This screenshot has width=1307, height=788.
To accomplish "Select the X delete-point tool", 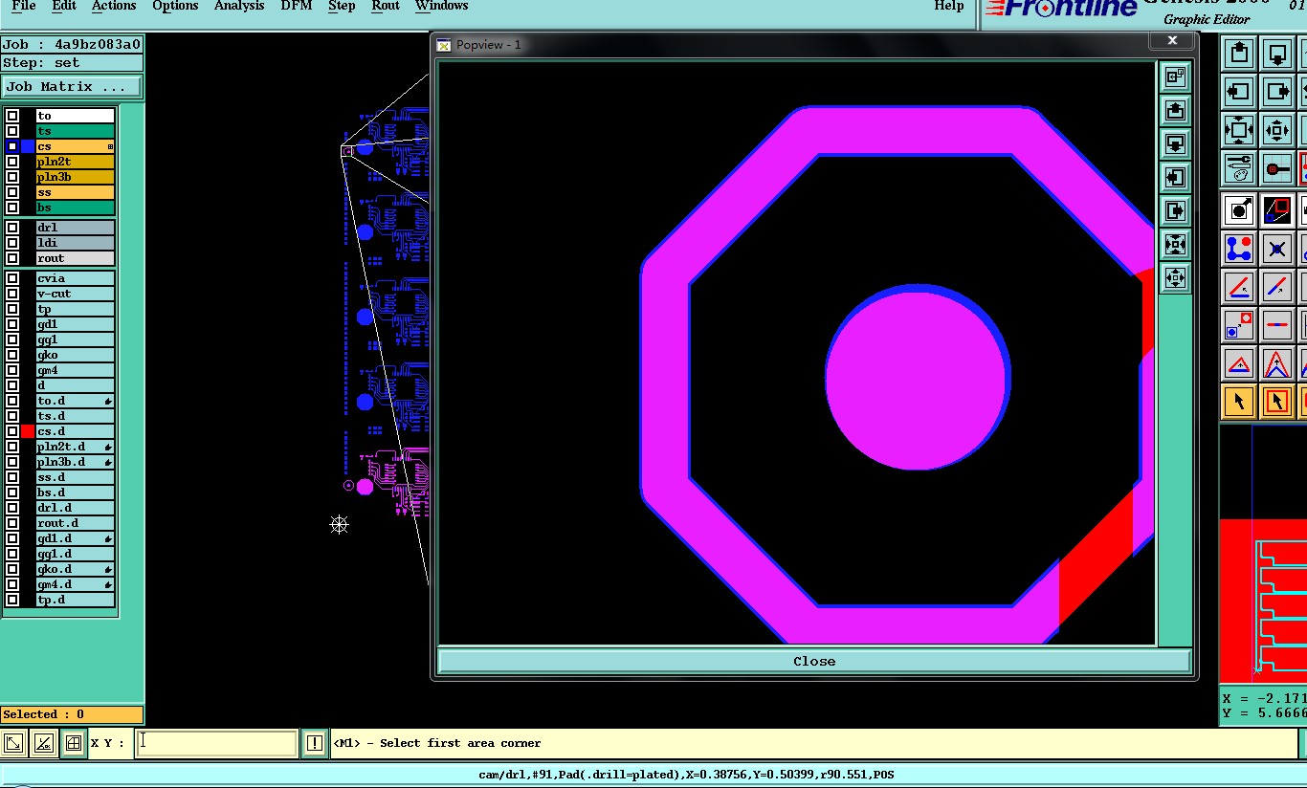I will 1276,249.
